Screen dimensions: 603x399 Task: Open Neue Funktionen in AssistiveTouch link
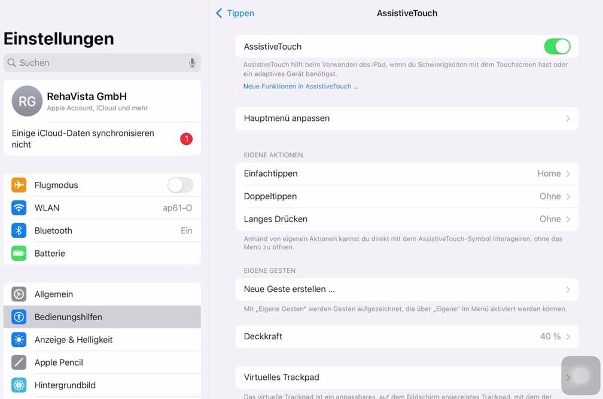click(x=301, y=86)
